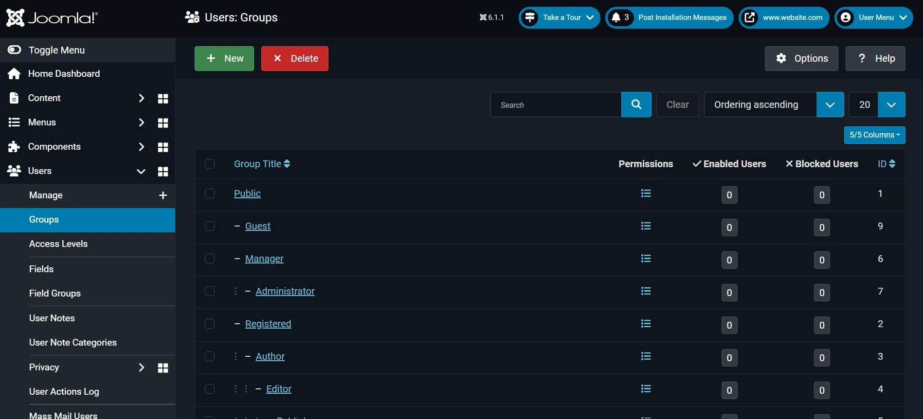Check the Manager group checkbox
The height and width of the screenshot is (419, 923).
coord(210,259)
